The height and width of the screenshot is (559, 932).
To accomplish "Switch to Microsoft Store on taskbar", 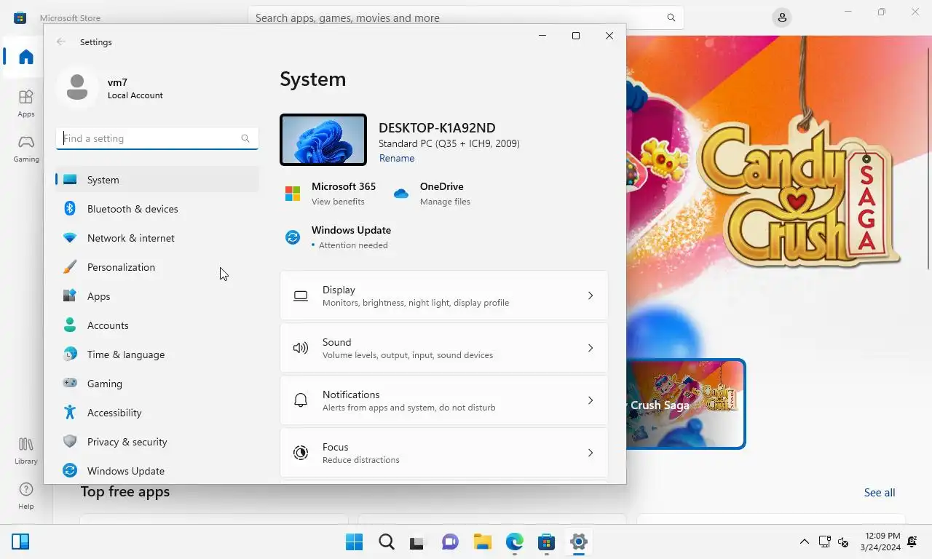I will 546,542.
